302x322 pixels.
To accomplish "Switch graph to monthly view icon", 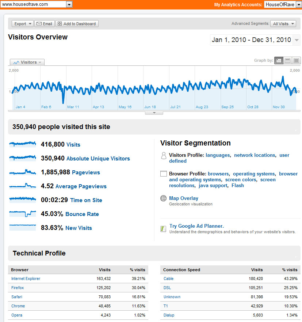I will click(x=296, y=61).
